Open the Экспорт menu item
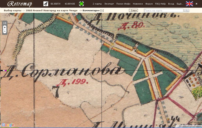Viewport: 202px width, 128px height. point(109,4)
